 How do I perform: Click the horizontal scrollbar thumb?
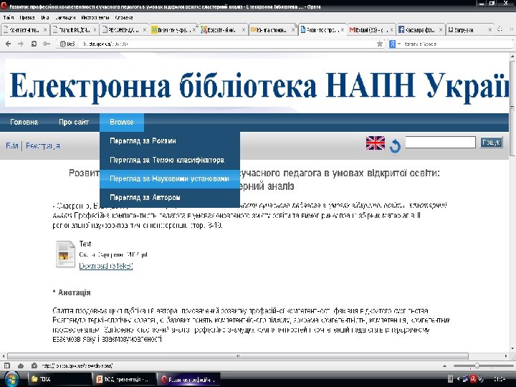[x=238, y=356]
